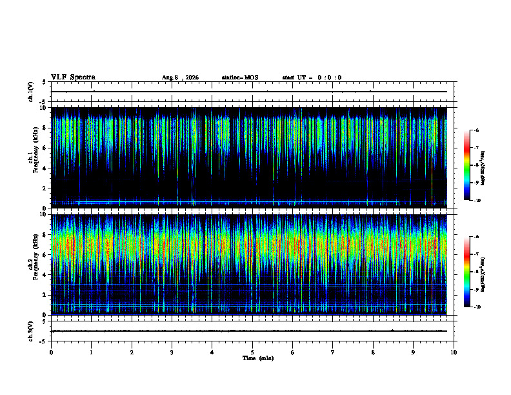The image size is (511, 395).
Task: Click the ch.3 voltage waveform trace
Action: 249,331
